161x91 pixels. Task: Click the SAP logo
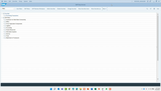(x=4, y=5)
